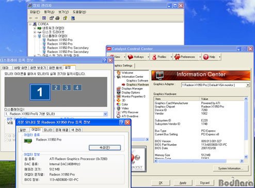This screenshot has height=188, width=255.
Task: Expand the disk drives node in Device Manager
Action: [35, 32]
